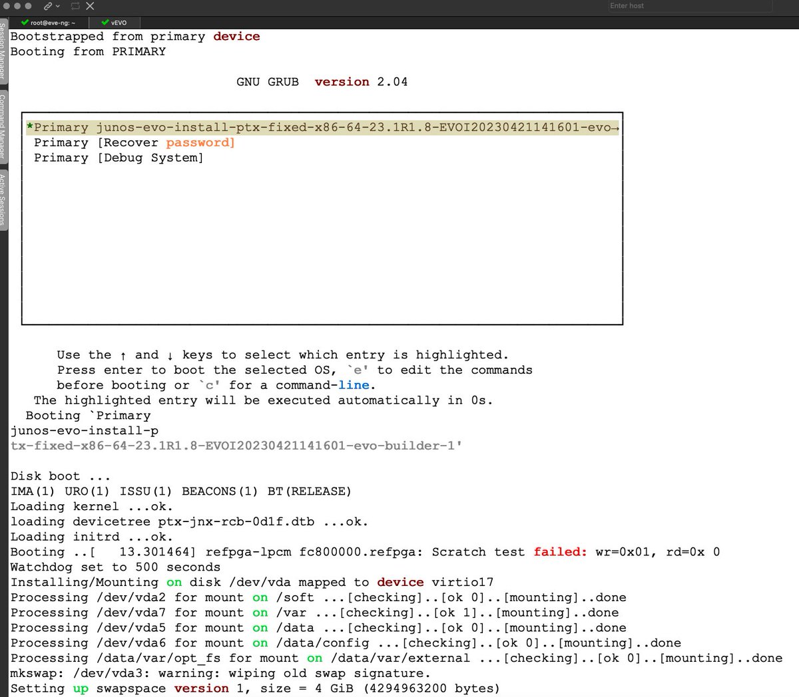Click the Loading kernel ...ok. line
Screen dimensions: 799x697
pyautogui.click(x=91, y=507)
